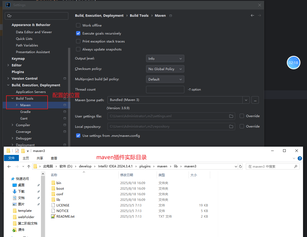Open the address bar history dropdown
The height and width of the screenshot is (237, 307).
point(236,166)
